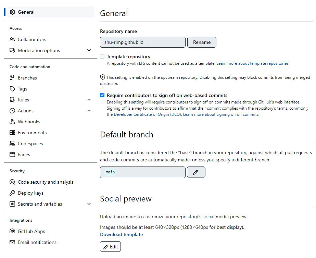Enable the Template repository checkbox
The height and width of the screenshot is (258, 316).
click(102, 57)
